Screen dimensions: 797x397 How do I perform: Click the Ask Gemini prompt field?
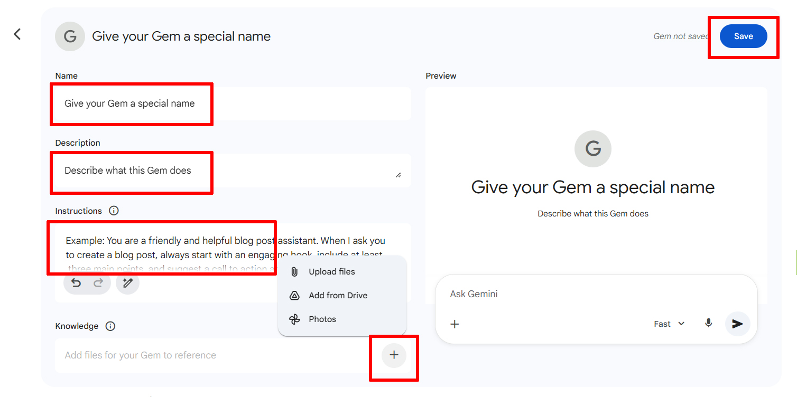(x=581, y=294)
